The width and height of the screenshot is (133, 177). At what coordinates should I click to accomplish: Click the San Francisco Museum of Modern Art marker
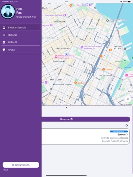click(x=82, y=47)
